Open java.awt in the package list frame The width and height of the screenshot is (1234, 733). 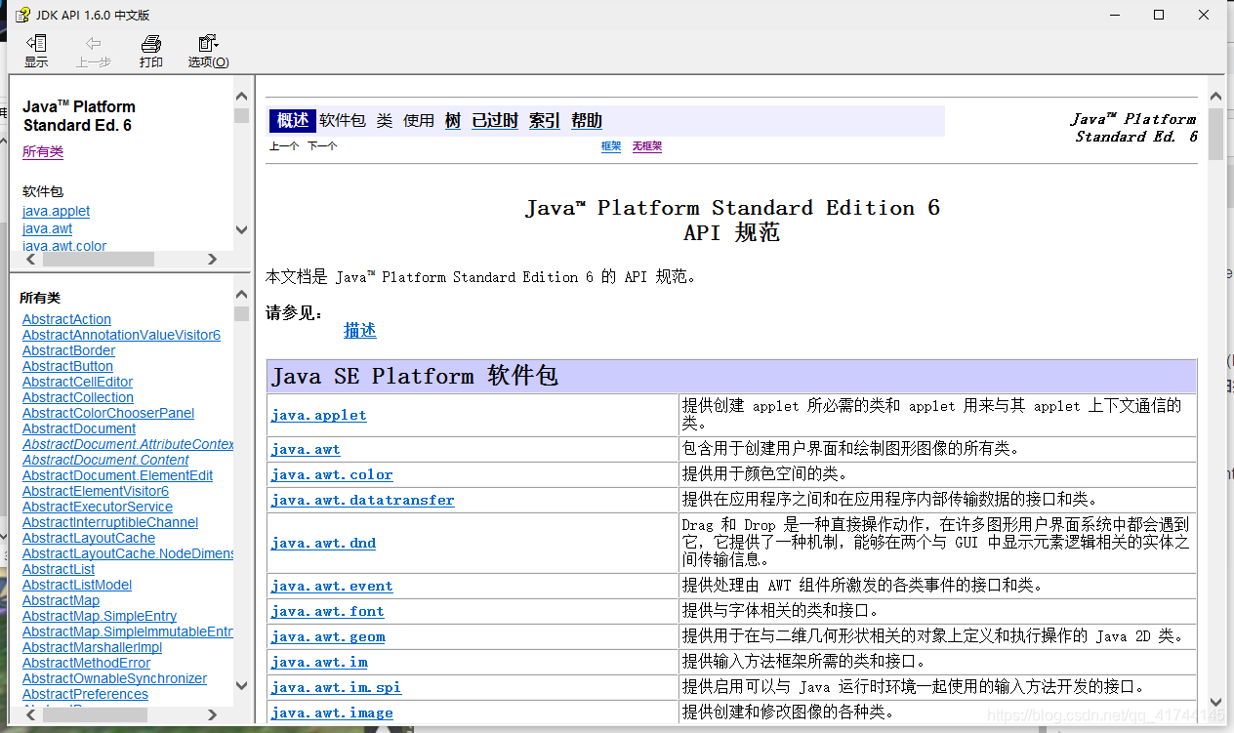(47, 228)
